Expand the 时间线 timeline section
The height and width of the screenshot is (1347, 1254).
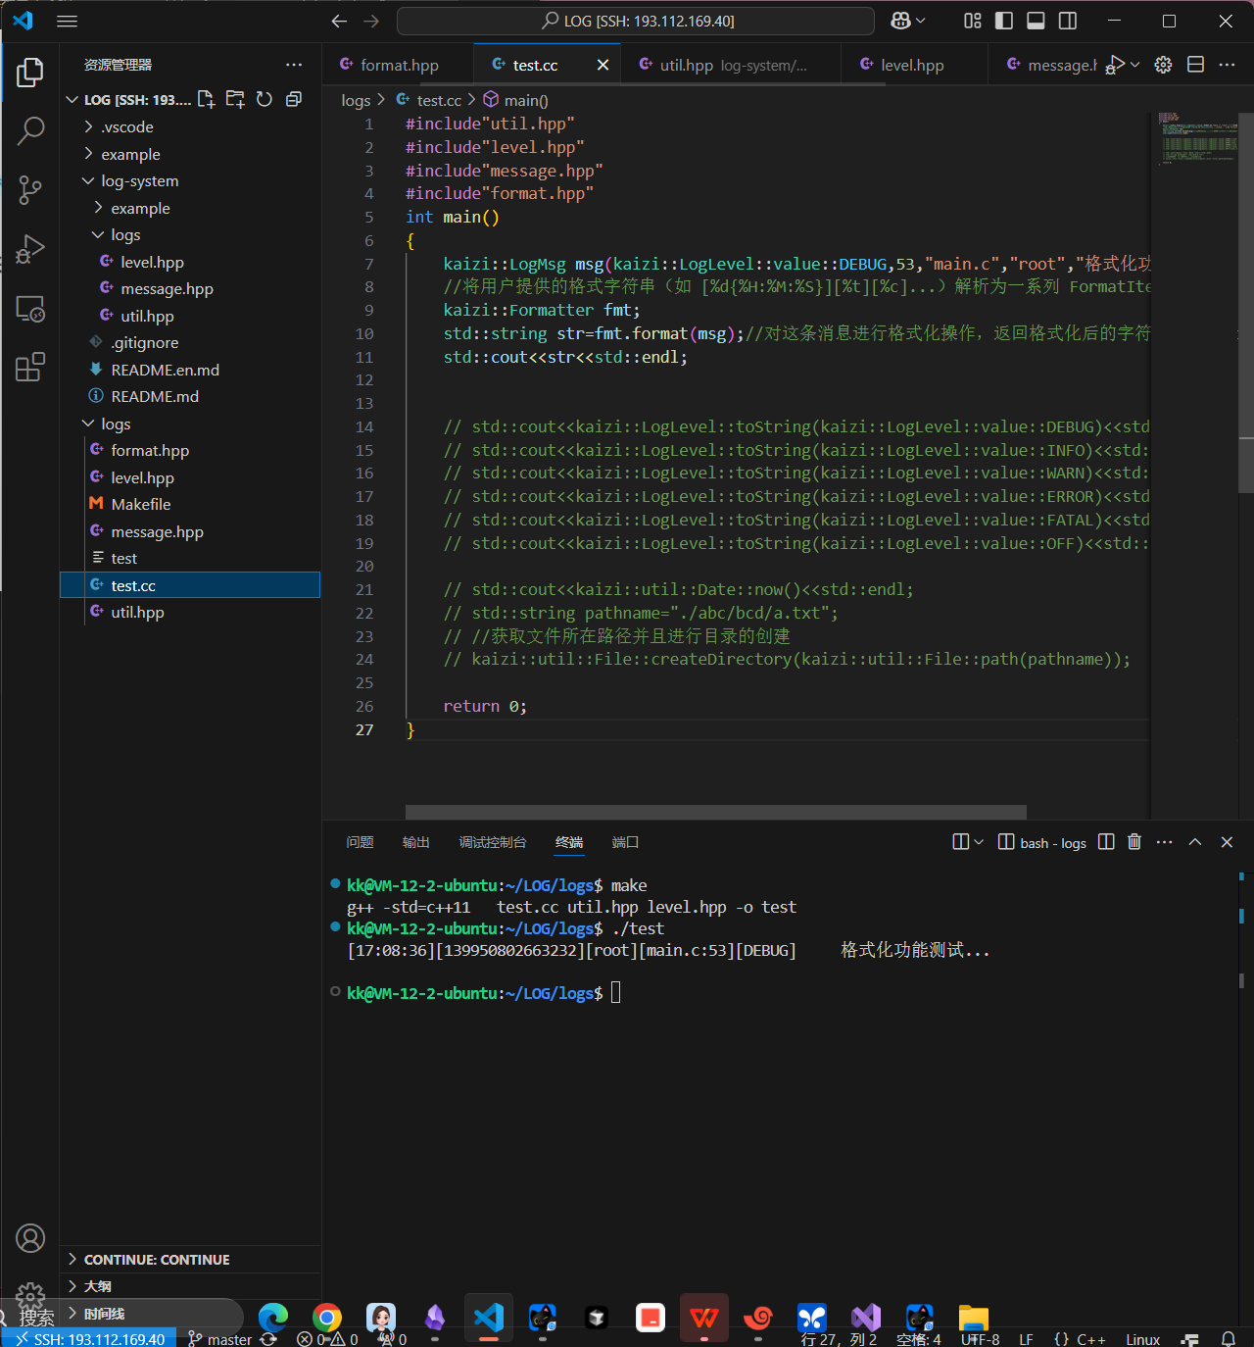pos(190,1314)
